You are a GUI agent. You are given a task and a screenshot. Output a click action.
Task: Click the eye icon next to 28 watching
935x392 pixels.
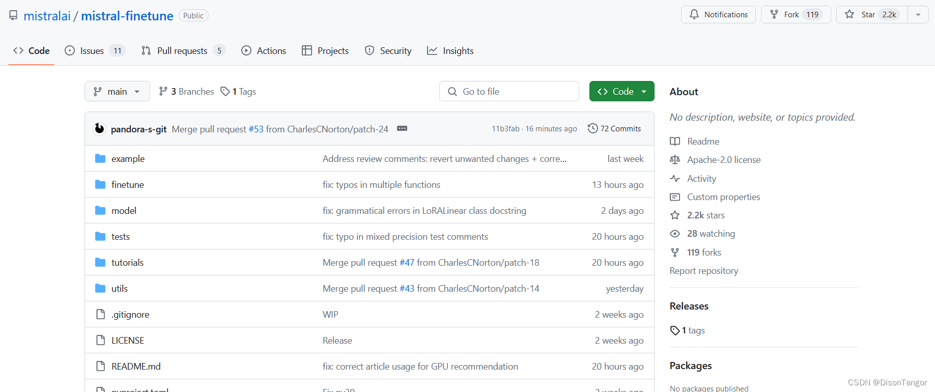[x=675, y=234]
